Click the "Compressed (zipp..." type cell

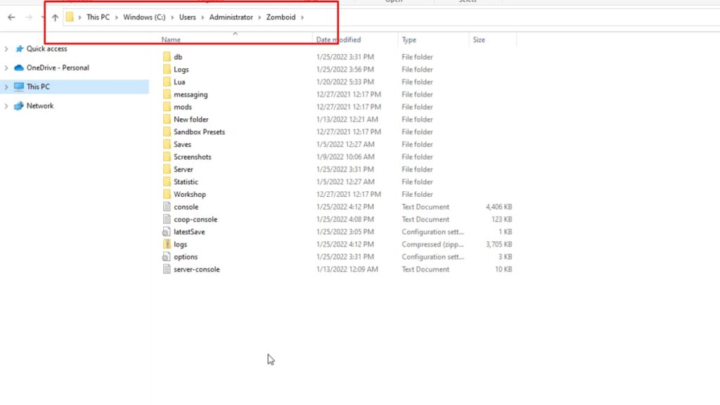click(x=432, y=244)
